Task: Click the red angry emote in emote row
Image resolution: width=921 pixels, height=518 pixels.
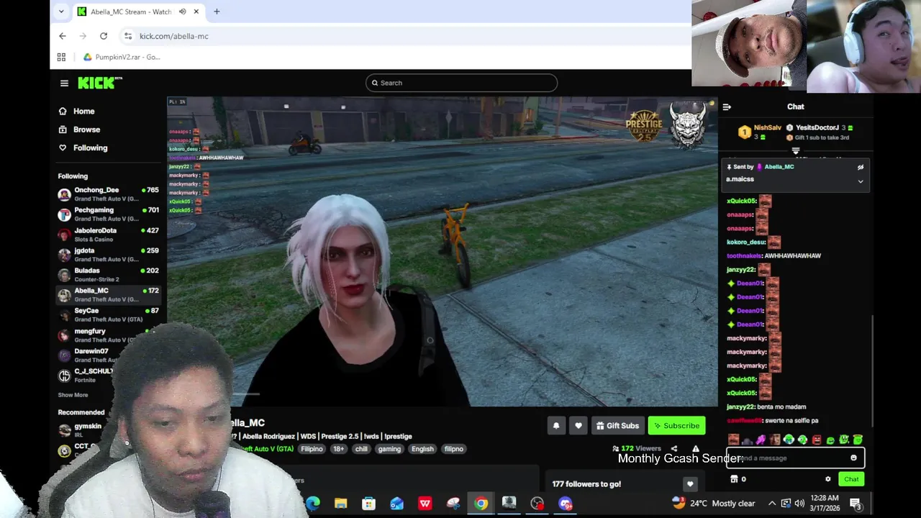Action: (816, 440)
